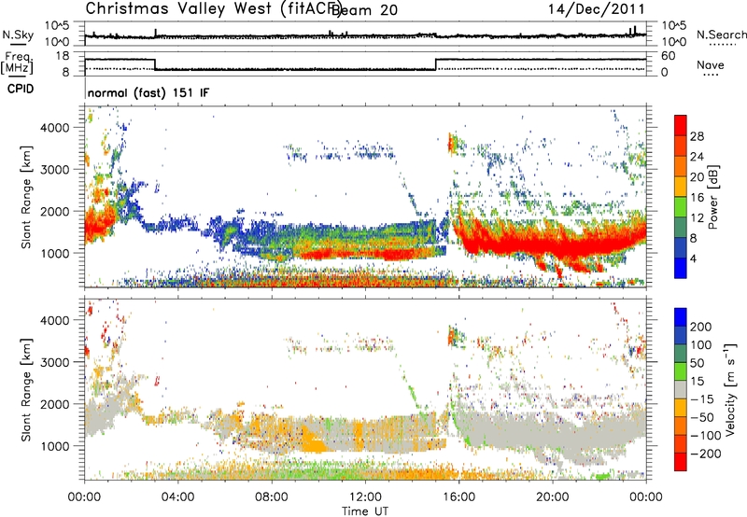Click the 'Power [dB]' colorbar title
Image resolution: width=747 pixels, height=517 pixels.
tap(713, 197)
